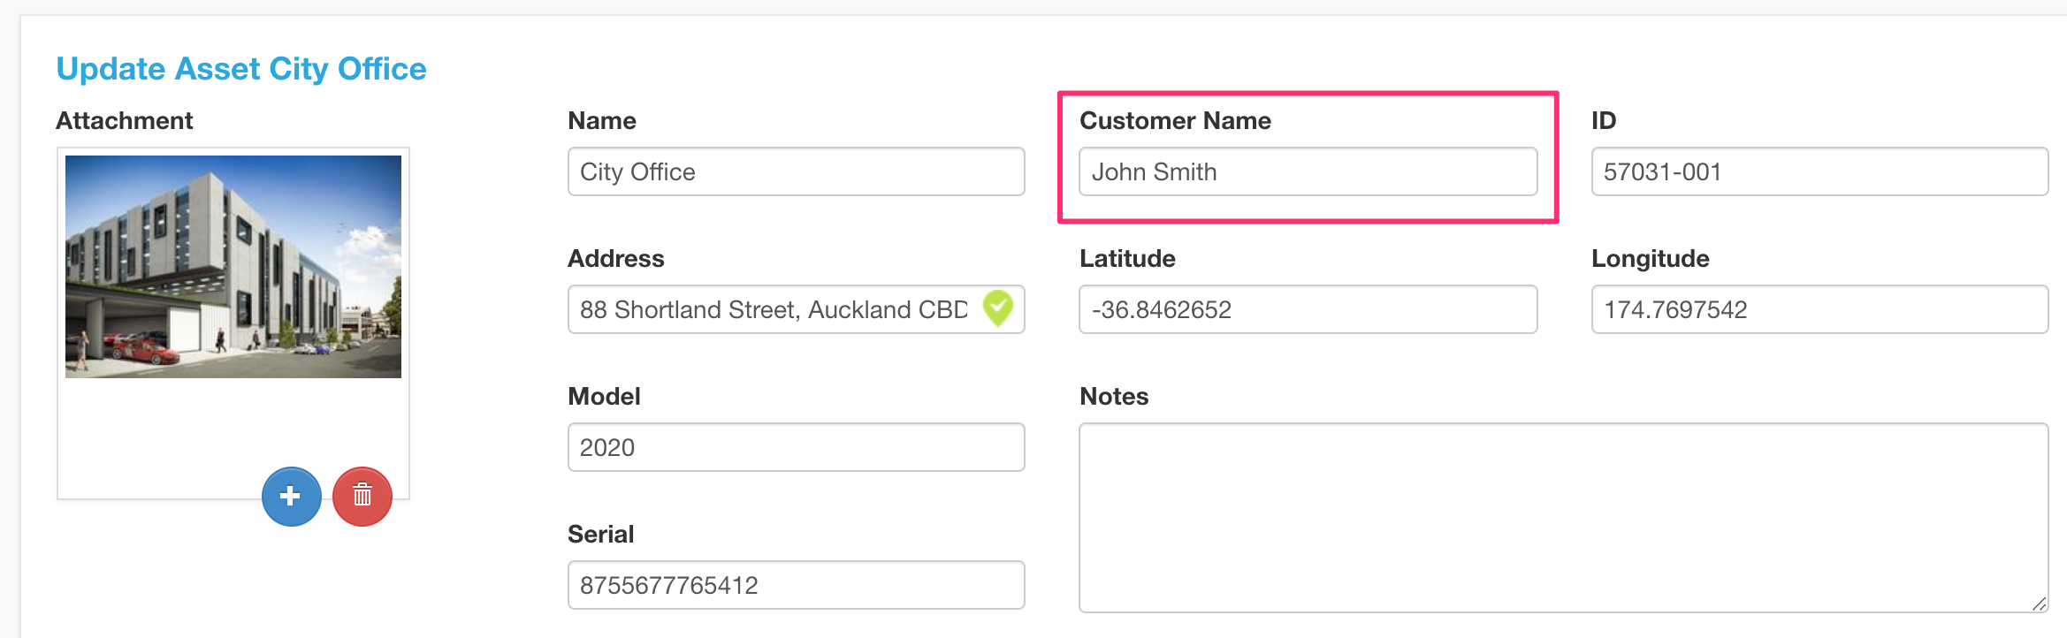Click the red trash delete attachment button

point(362,497)
